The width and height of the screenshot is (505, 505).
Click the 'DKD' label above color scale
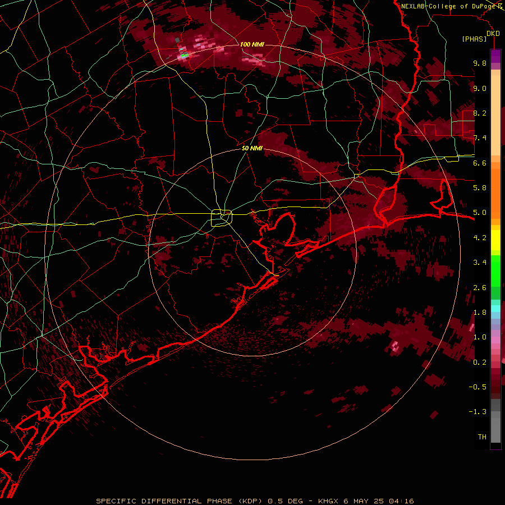493,34
